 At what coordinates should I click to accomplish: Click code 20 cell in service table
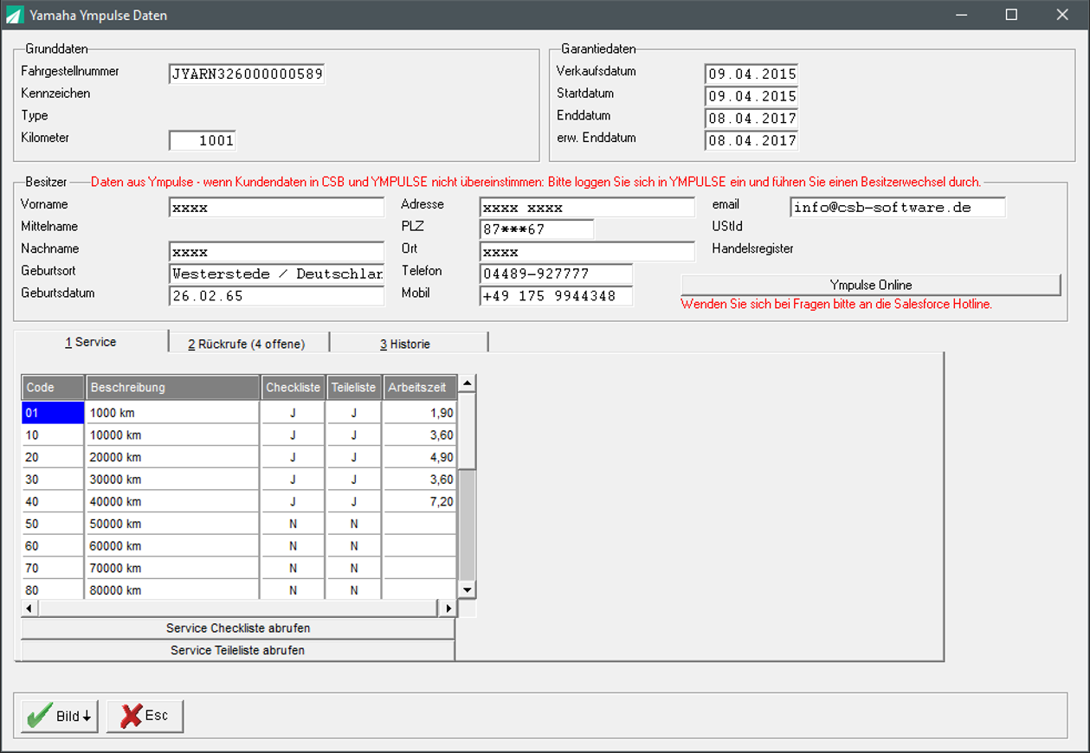click(53, 457)
